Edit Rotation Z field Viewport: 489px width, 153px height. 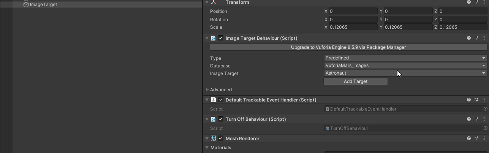point(463,19)
